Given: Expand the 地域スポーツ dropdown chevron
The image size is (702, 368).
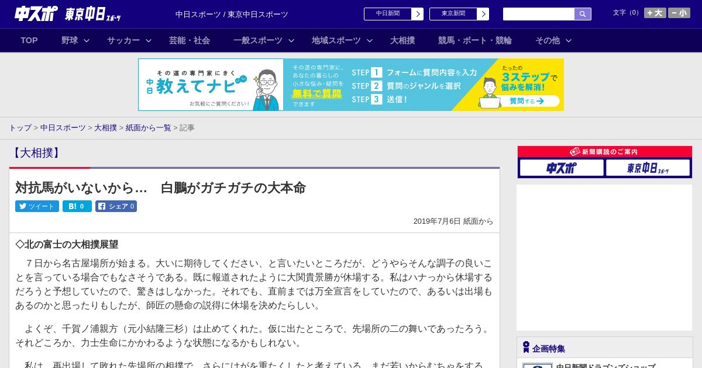Looking at the screenshot, I should pyautogui.click(x=370, y=40).
